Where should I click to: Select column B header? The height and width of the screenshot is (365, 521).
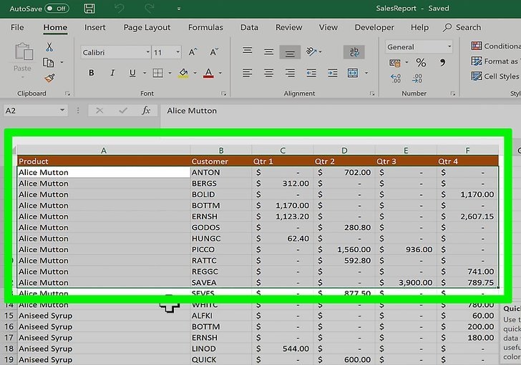(221, 150)
